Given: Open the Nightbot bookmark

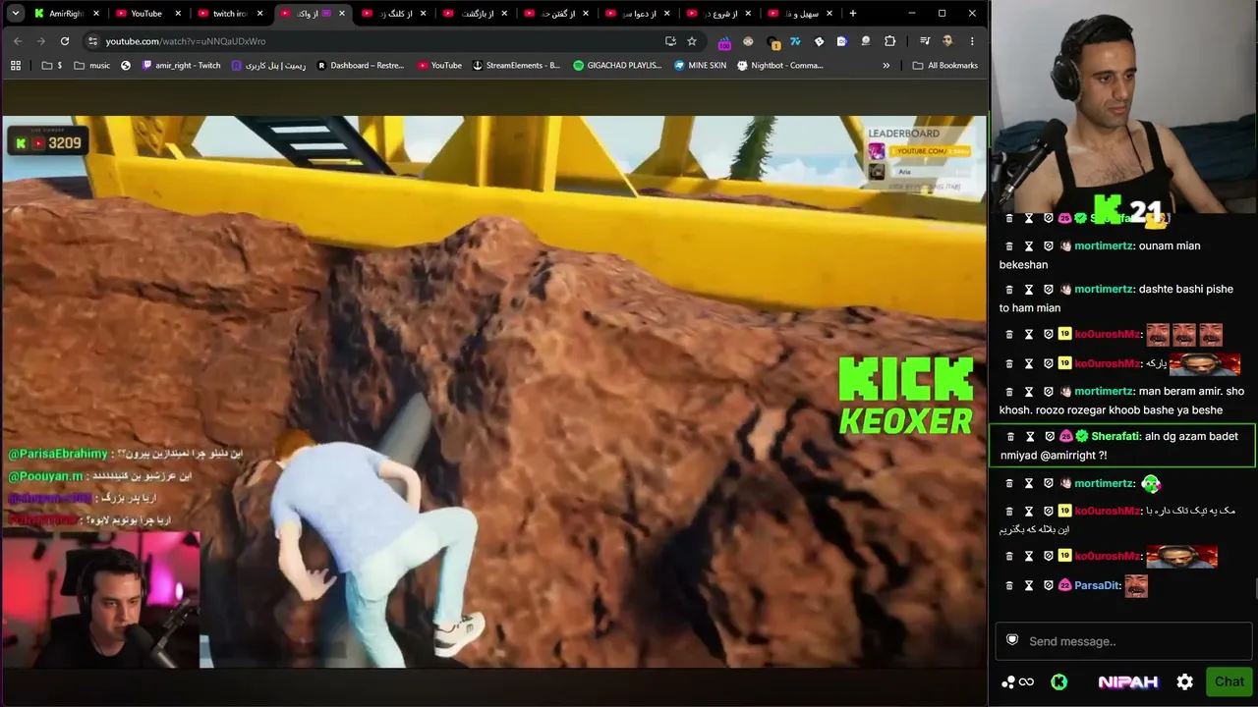Looking at the screenshot, I should tap(779, 66).
